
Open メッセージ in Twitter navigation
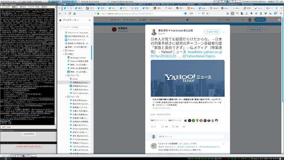[156, 20]
